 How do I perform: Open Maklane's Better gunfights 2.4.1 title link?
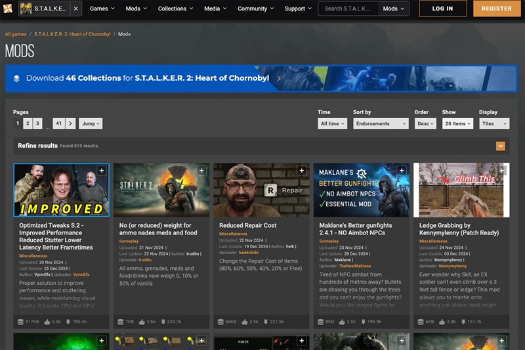point(356,229)
